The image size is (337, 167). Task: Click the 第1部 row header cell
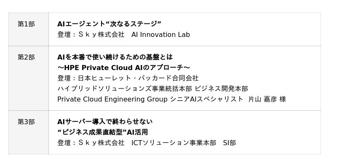point(29,29)
